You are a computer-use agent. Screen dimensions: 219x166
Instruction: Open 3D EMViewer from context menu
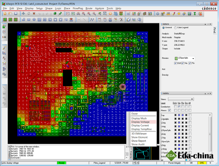coord(139,133)
